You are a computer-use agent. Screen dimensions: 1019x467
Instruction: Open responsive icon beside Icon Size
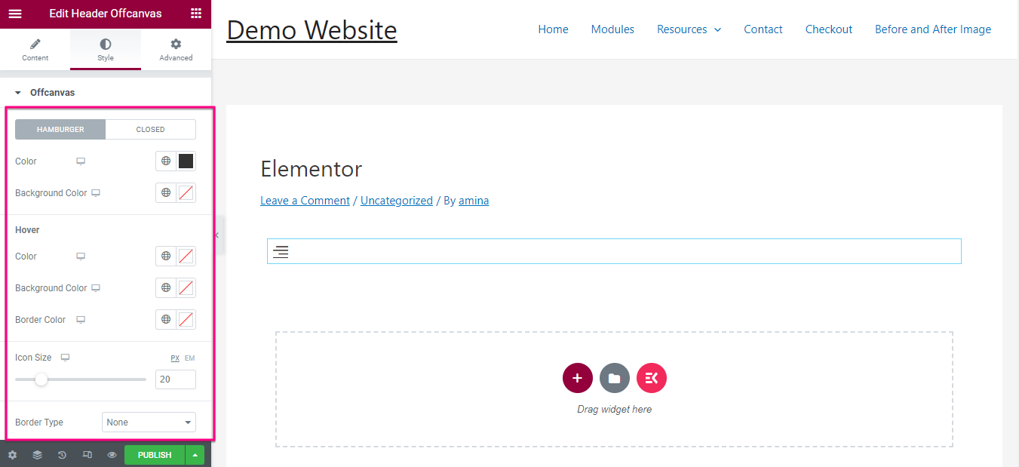pos(65,358)
